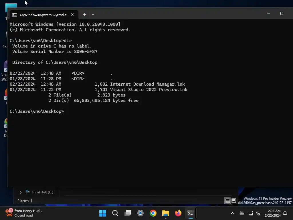Click the '65,803,485,184 bytes free' text

coord(106,101)
